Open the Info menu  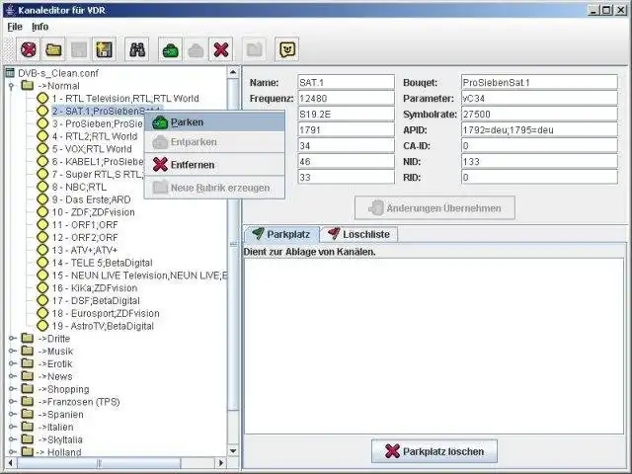[40, 27]
